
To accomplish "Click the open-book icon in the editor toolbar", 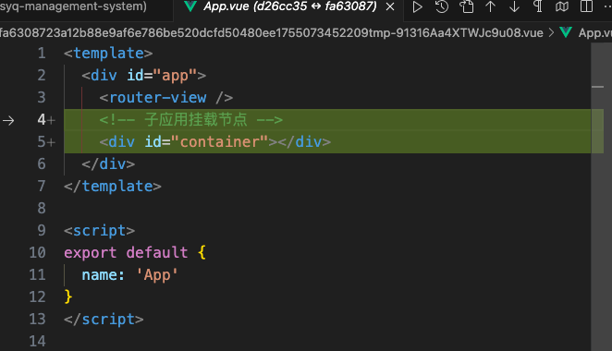I will (x=562, y=6).
